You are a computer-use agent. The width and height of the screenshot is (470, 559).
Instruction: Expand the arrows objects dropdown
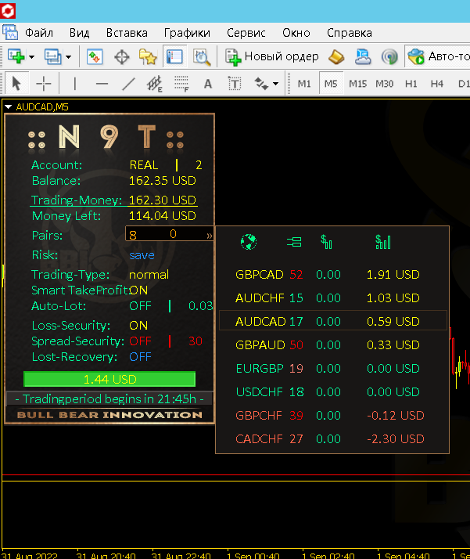[x=275, y=84]
